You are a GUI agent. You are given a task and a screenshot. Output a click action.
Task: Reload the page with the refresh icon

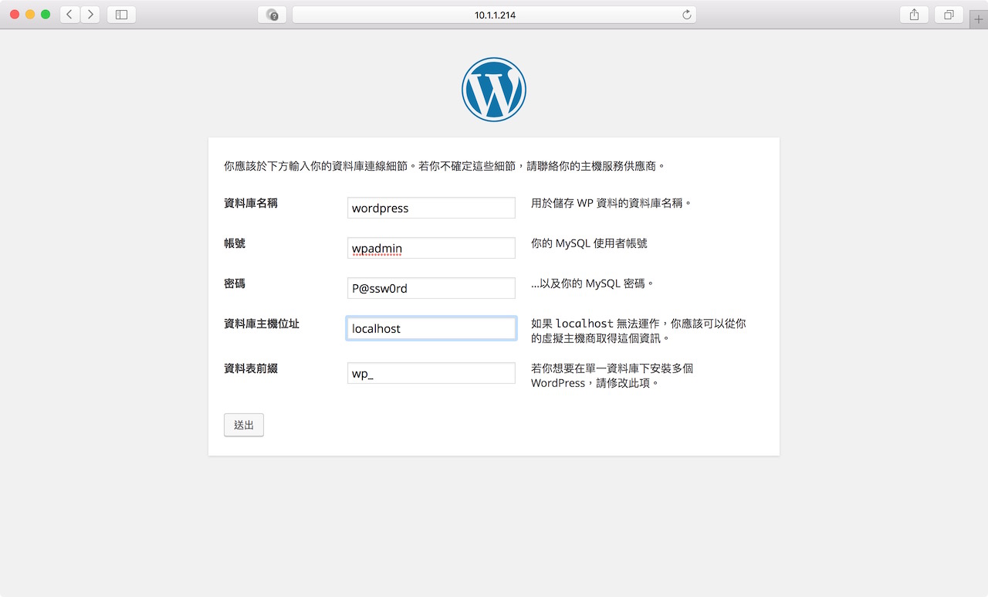(686, 15)
